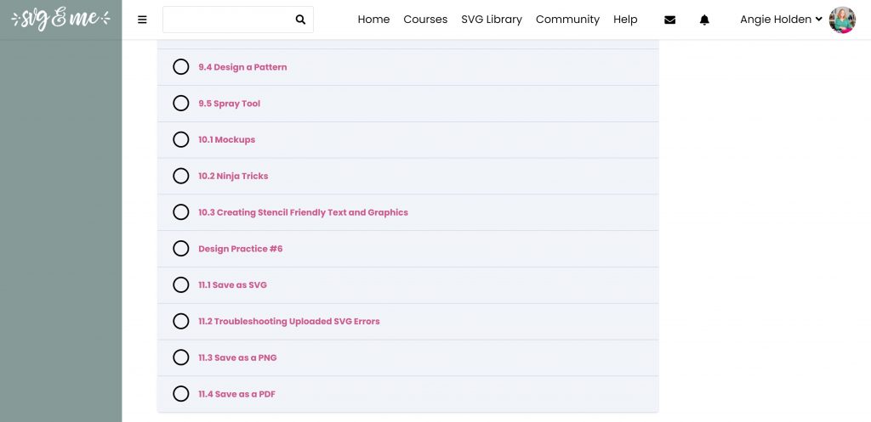The width and height of the screenshot is (871, 422).
Task: Mark Design Practice #6 as done
Action: 181,249
